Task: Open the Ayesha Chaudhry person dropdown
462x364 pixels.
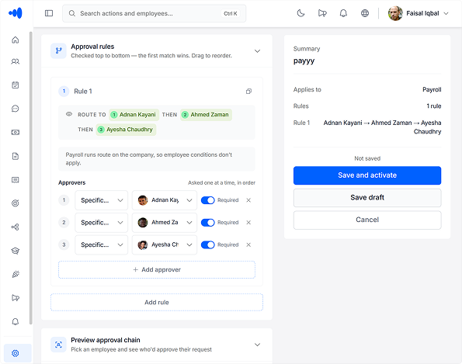Action: (x=165, y=244)
